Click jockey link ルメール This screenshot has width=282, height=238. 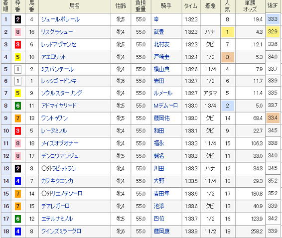[163, 93]
